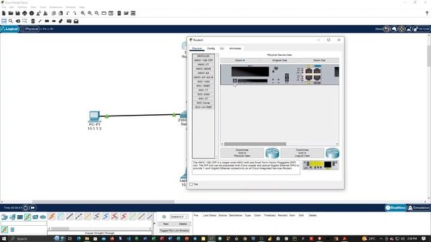The image size is (431, 242).
Task: Pick the Automatic connection orange lightning cable
Action: pos(52,216)
